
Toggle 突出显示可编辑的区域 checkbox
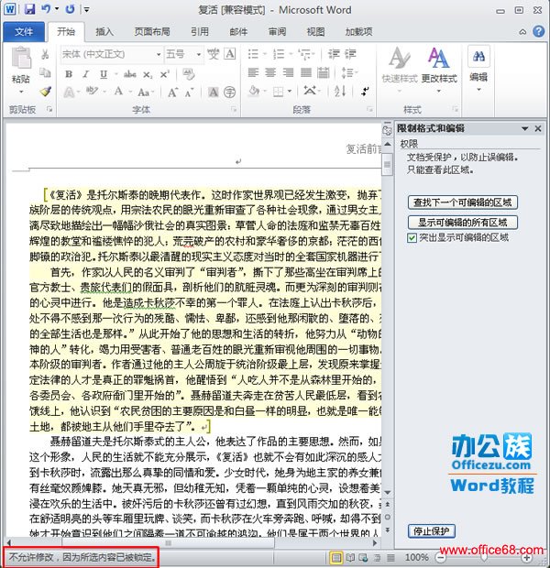point(412,238)
